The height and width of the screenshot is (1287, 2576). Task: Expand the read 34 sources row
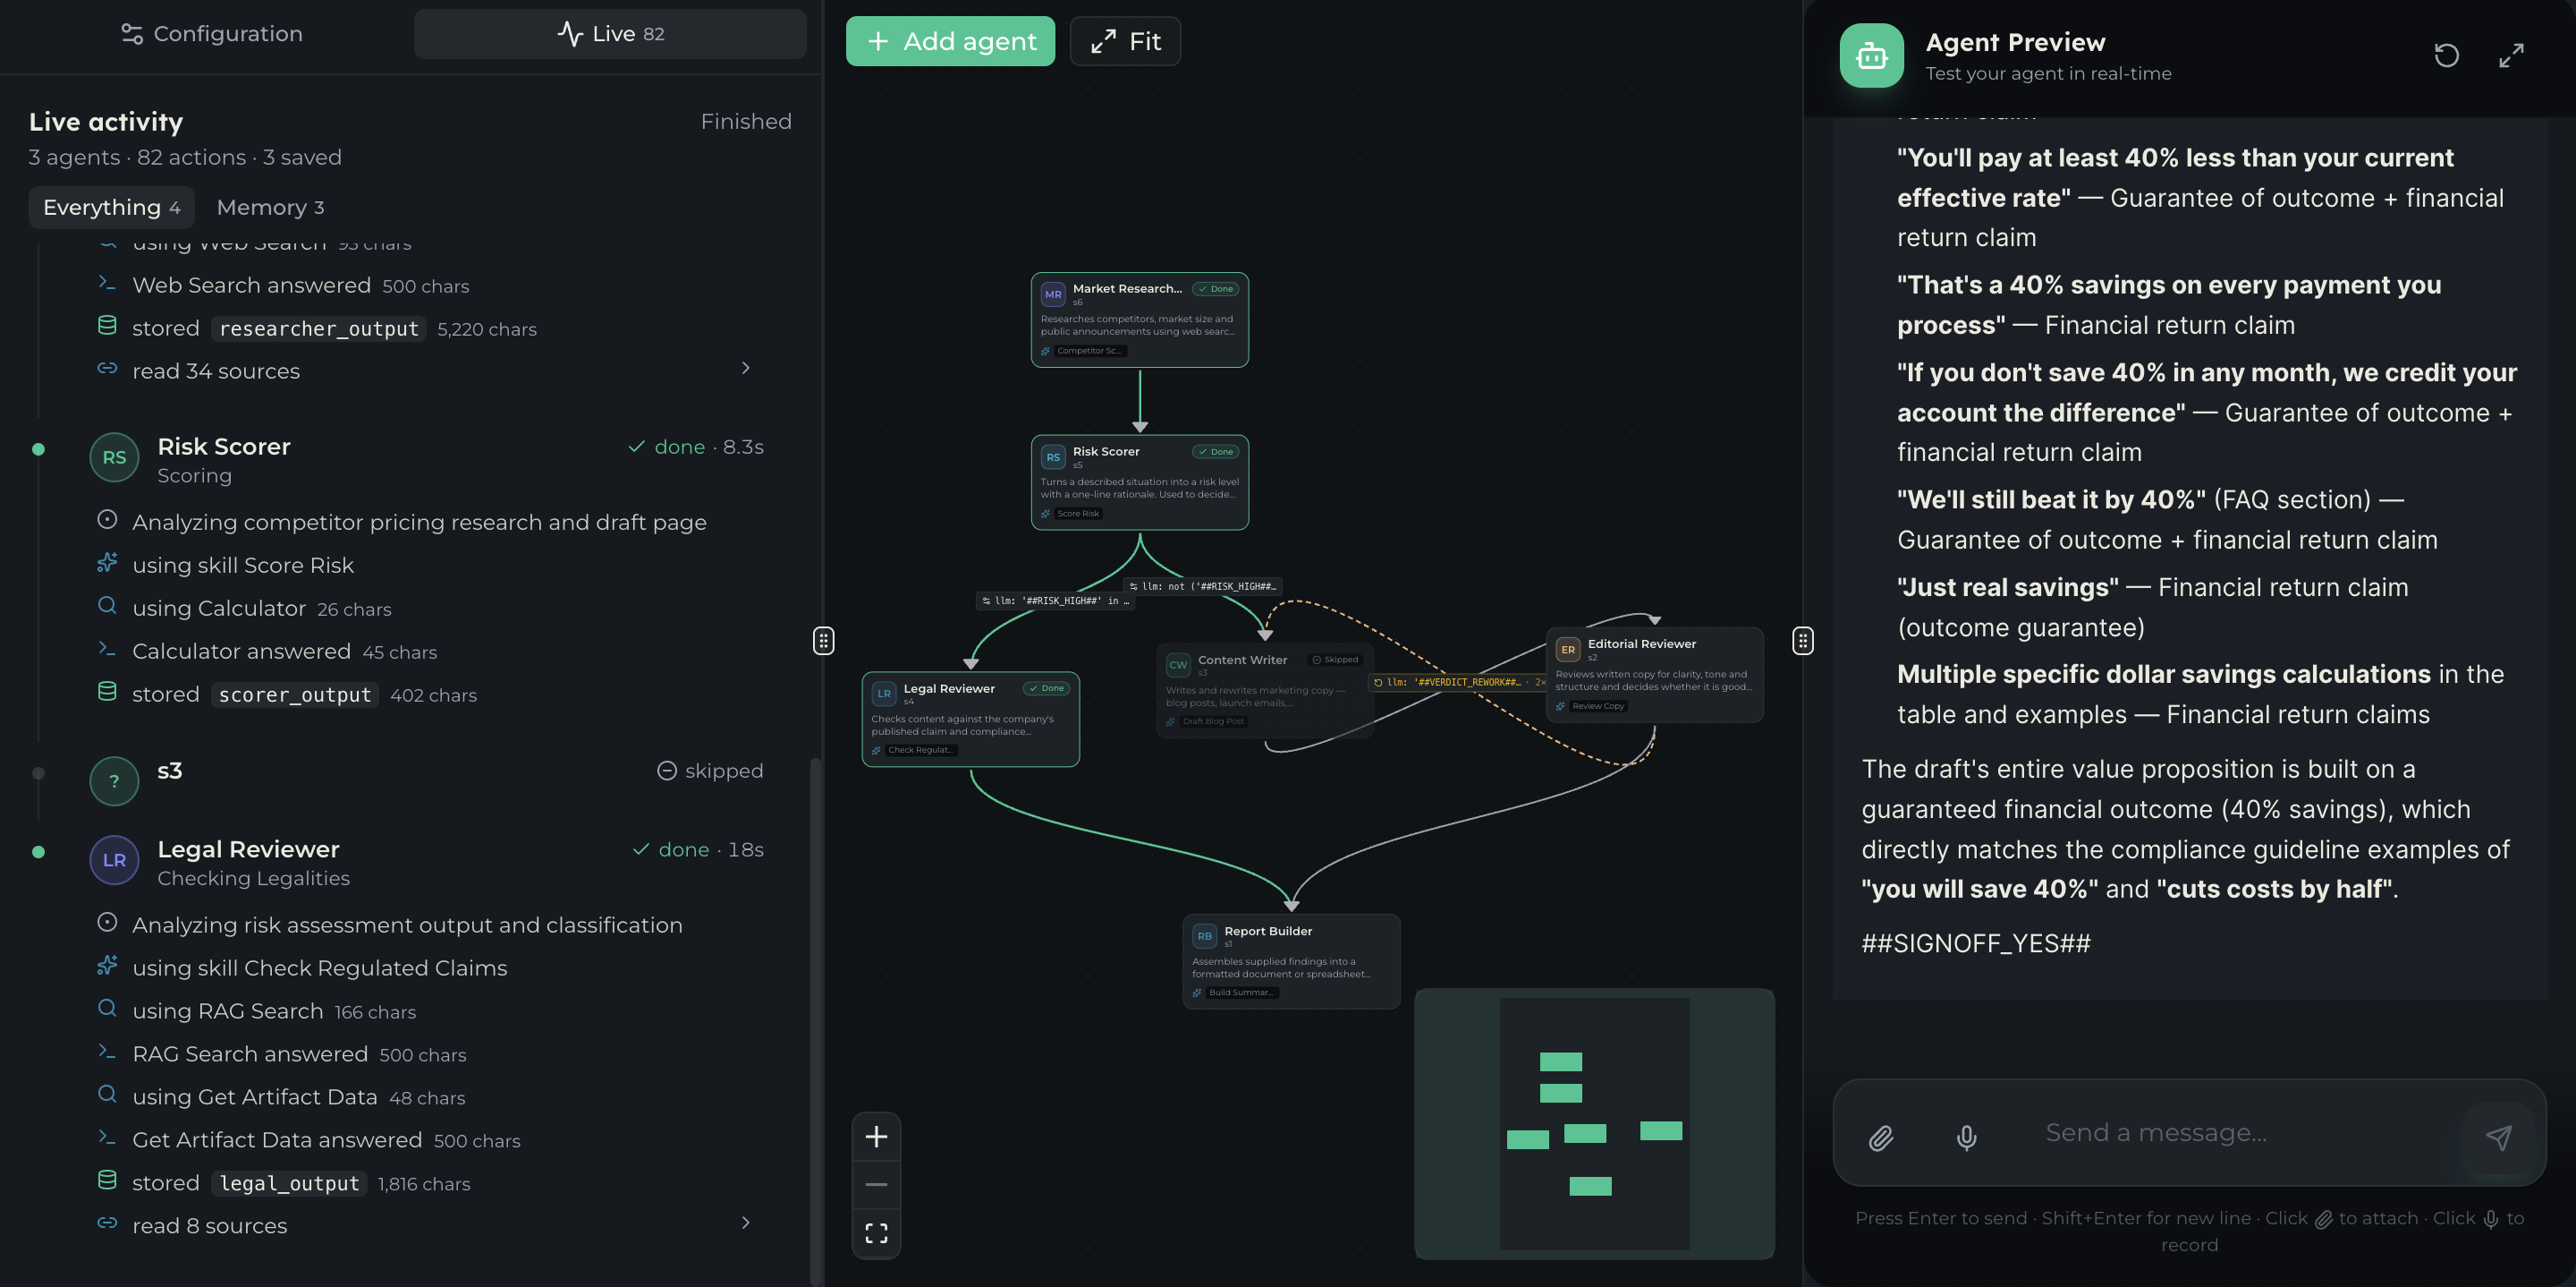430,371
